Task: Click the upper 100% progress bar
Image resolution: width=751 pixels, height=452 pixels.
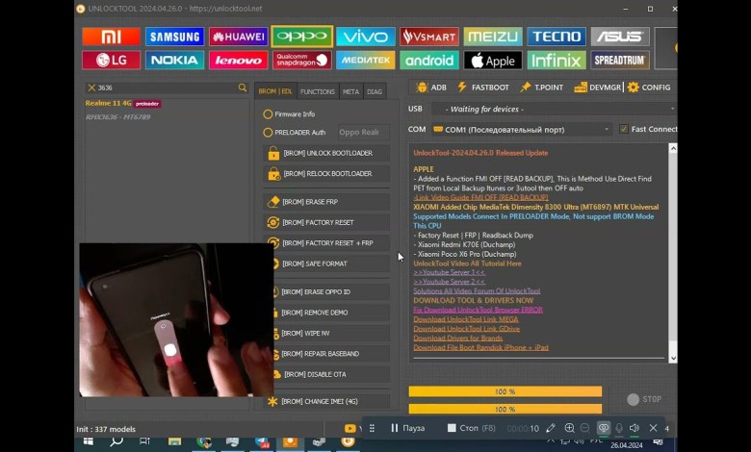Action: click(505, 392)
